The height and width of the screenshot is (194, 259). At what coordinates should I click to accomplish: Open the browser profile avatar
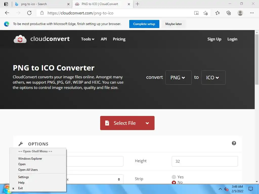(240, 13)
